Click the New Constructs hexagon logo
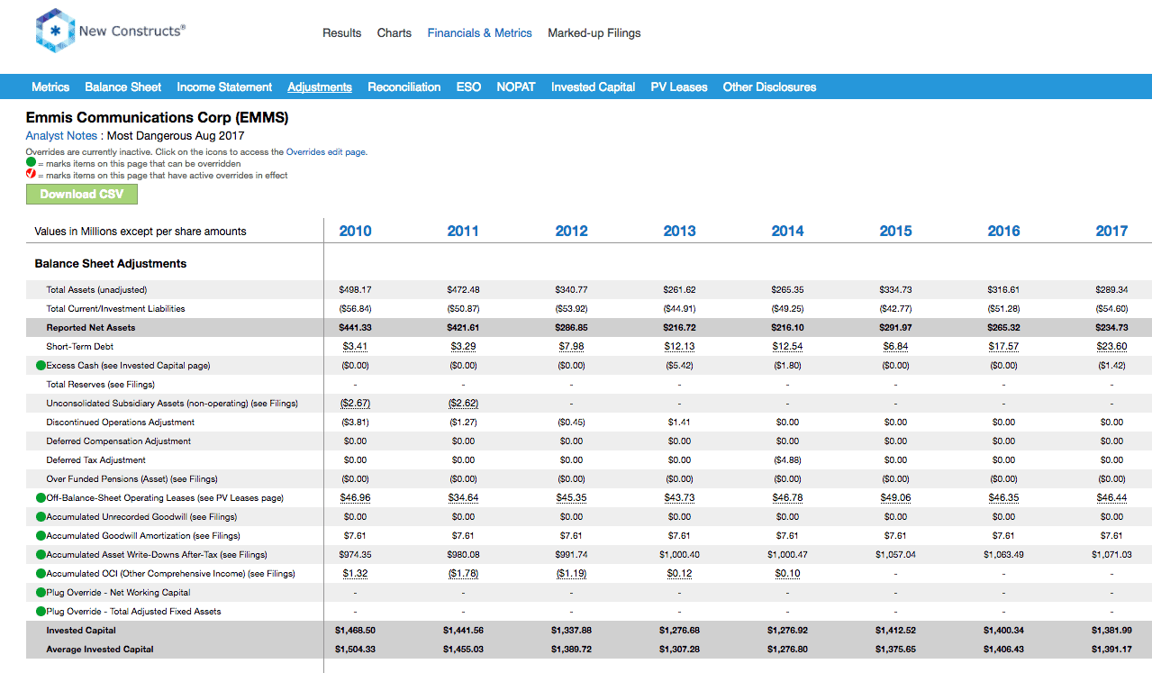1152x673 pixels. click(x=54, y=32)
